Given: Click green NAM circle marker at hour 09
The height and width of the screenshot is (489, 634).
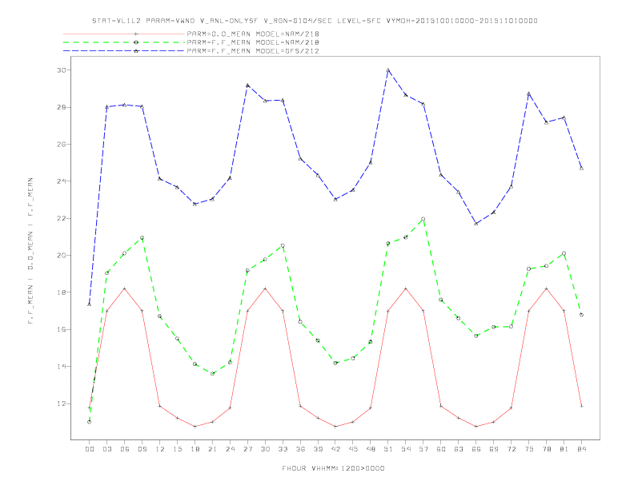Looking at the screenshot, I should (x=142, y=237).
